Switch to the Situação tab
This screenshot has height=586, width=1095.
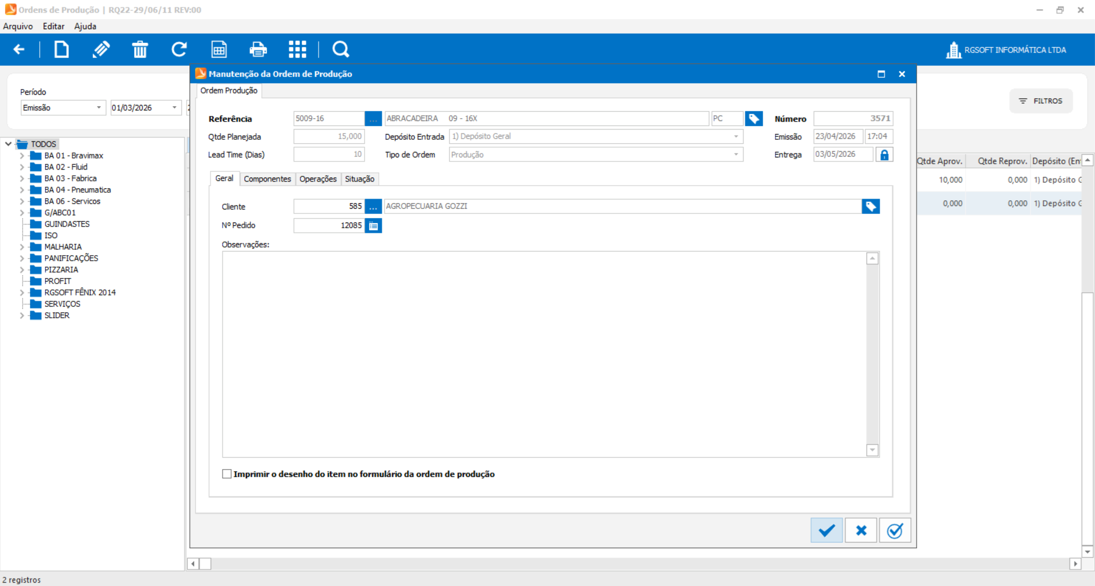[359, 179]
